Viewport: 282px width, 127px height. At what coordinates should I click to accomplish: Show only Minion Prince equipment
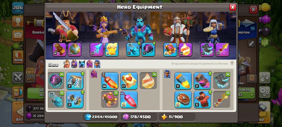82,64
